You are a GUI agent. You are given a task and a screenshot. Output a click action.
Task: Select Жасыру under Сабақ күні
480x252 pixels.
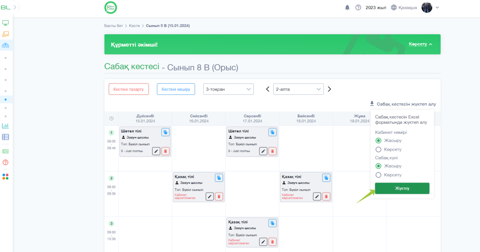(x=378, y=166)
